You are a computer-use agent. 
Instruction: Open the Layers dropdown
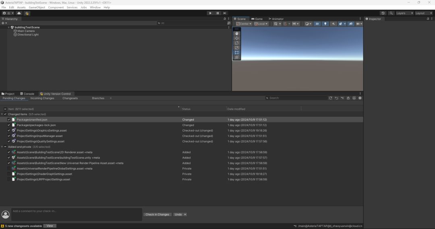click(404, 13)
